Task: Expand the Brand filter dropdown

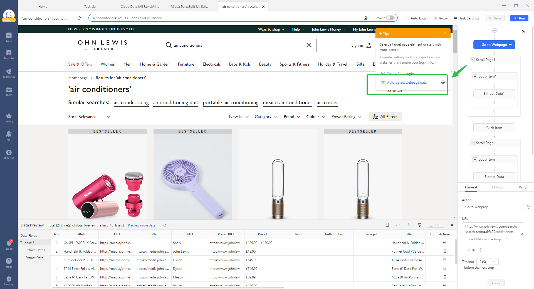Action: [292, 117]
